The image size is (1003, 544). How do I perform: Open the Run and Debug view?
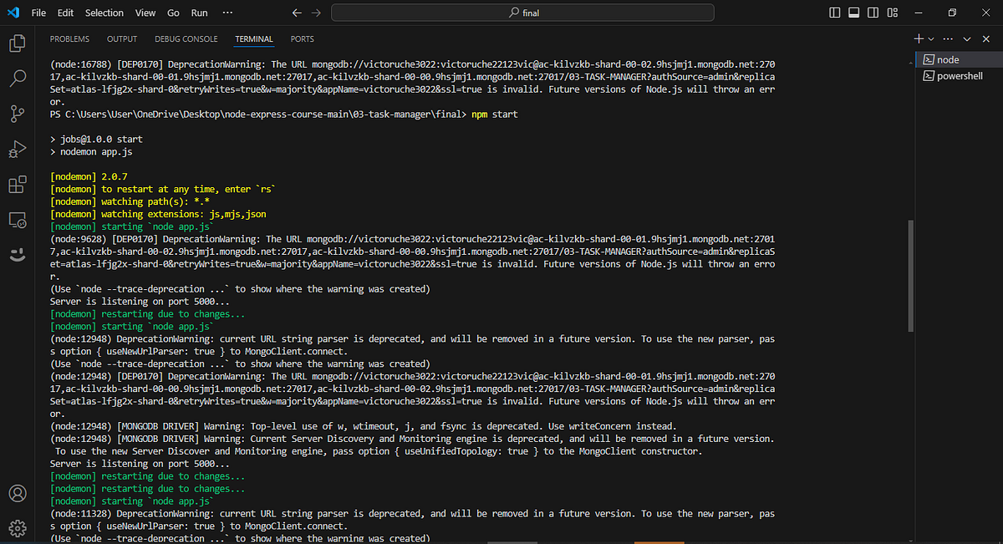tap(18, 149)
